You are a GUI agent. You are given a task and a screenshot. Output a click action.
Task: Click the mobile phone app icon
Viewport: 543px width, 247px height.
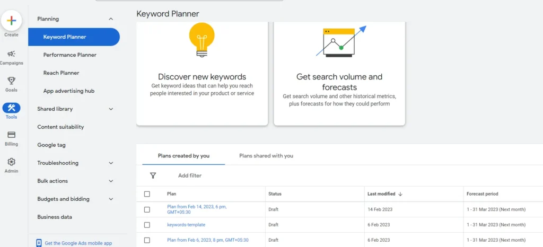point(39,243)
